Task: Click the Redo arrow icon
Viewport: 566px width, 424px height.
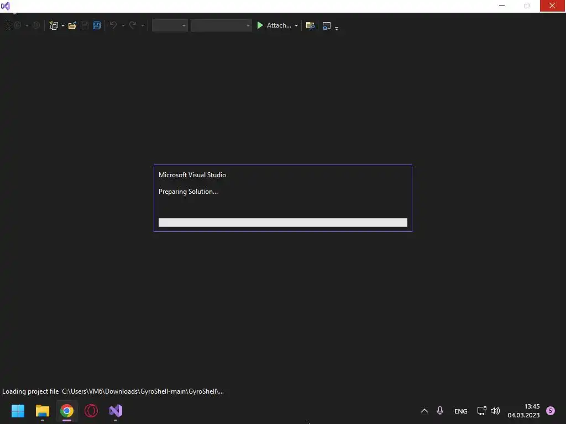Action: [133, 25]
